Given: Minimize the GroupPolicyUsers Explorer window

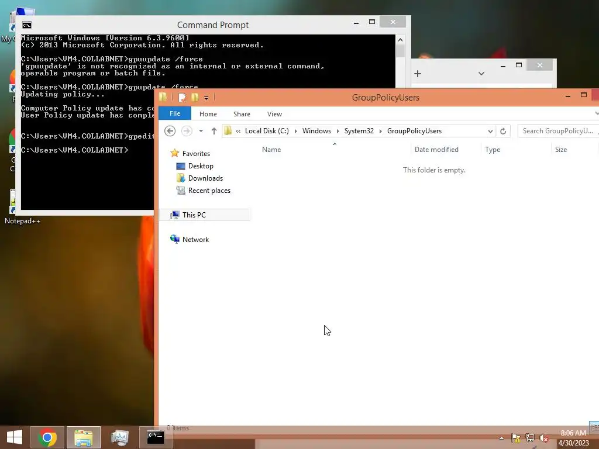Looking at the screenshot, I should click(x=568, y=96).
